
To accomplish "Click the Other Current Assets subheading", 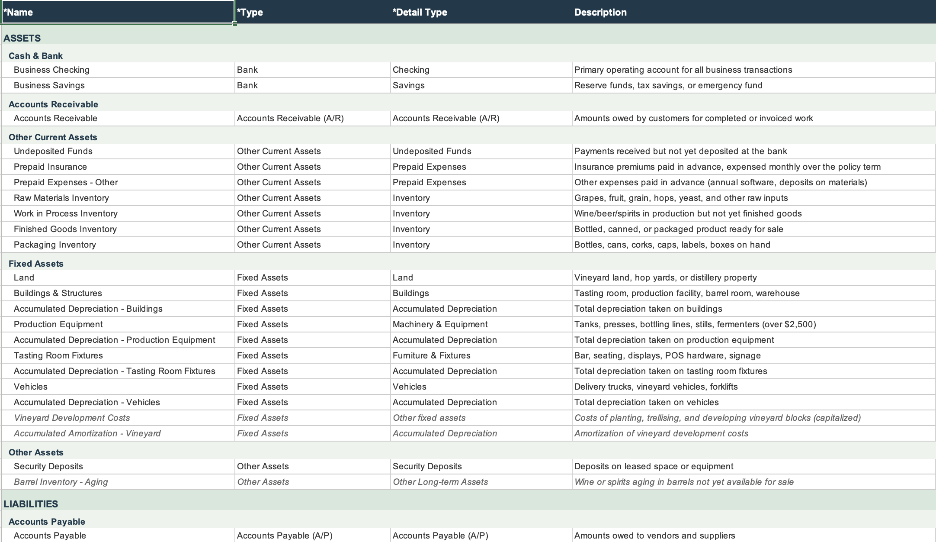I will click(53, 137).
